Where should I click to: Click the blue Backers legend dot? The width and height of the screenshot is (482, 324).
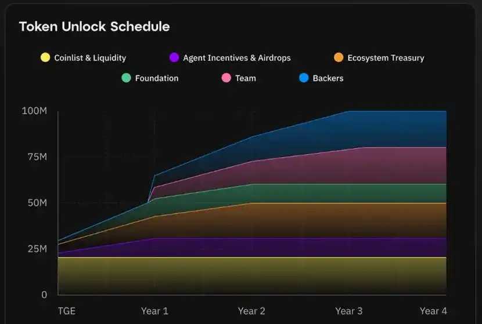pyautogui.click(x=304, y=78)
